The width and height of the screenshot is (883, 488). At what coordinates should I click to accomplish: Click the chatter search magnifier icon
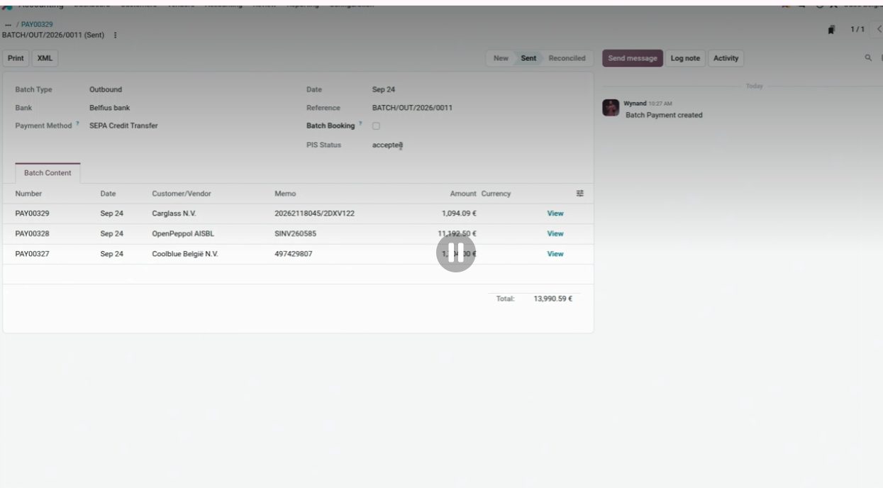(868, 58)
